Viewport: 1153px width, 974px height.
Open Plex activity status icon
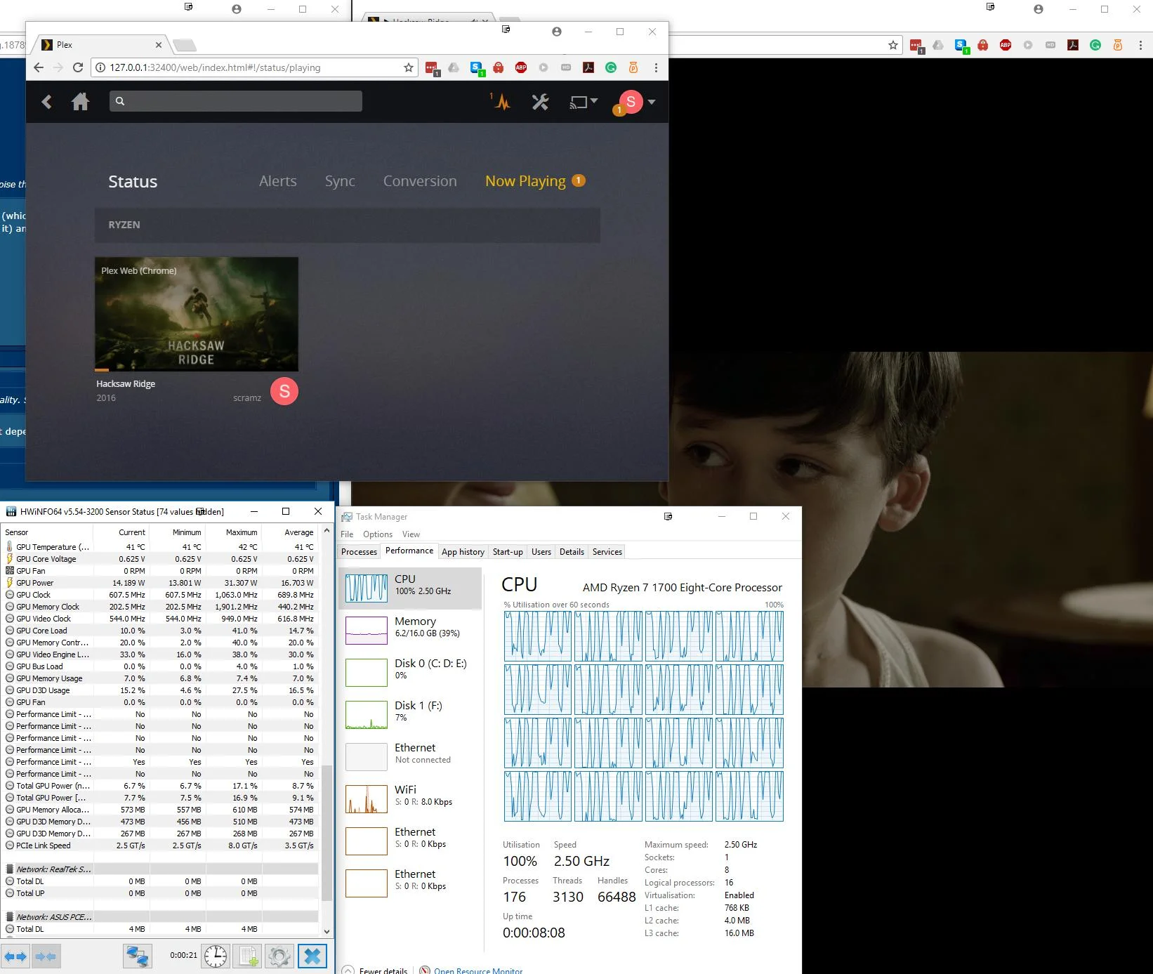click(x=501, y=102)
